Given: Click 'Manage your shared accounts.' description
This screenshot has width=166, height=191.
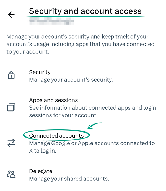Looking at the screenshot, I should (69, 179).
